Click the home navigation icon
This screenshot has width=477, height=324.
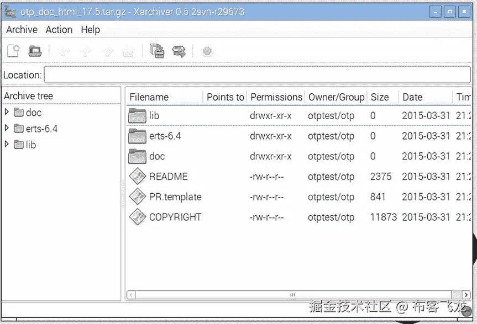point(128,50)
